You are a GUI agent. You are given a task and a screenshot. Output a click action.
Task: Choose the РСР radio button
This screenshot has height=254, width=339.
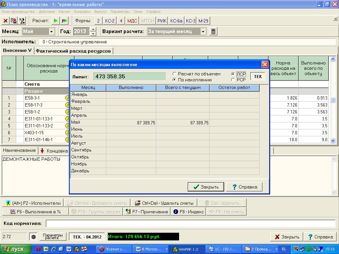click(233, 80)
